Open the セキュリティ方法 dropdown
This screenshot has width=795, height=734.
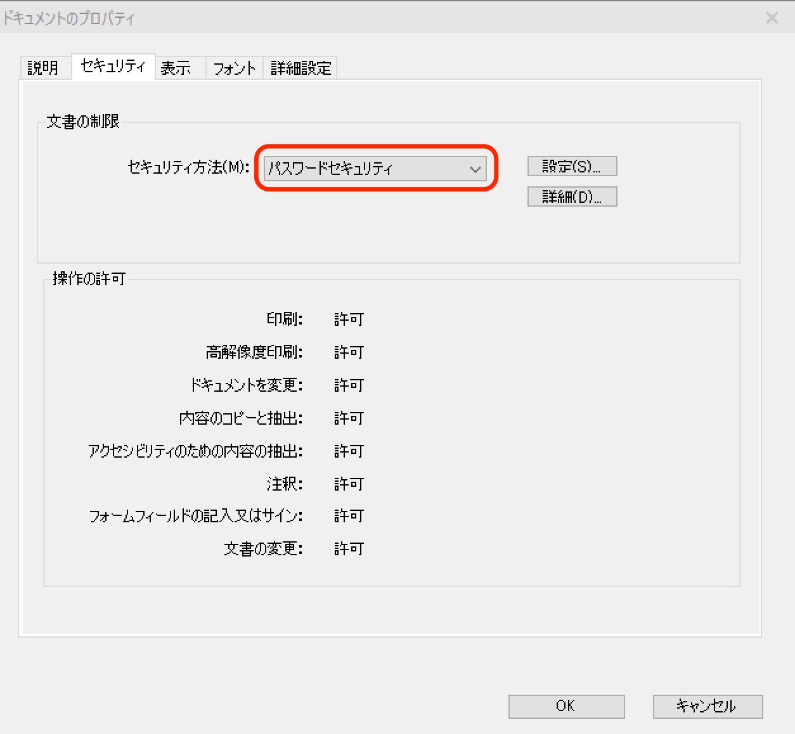pos(375,169)
